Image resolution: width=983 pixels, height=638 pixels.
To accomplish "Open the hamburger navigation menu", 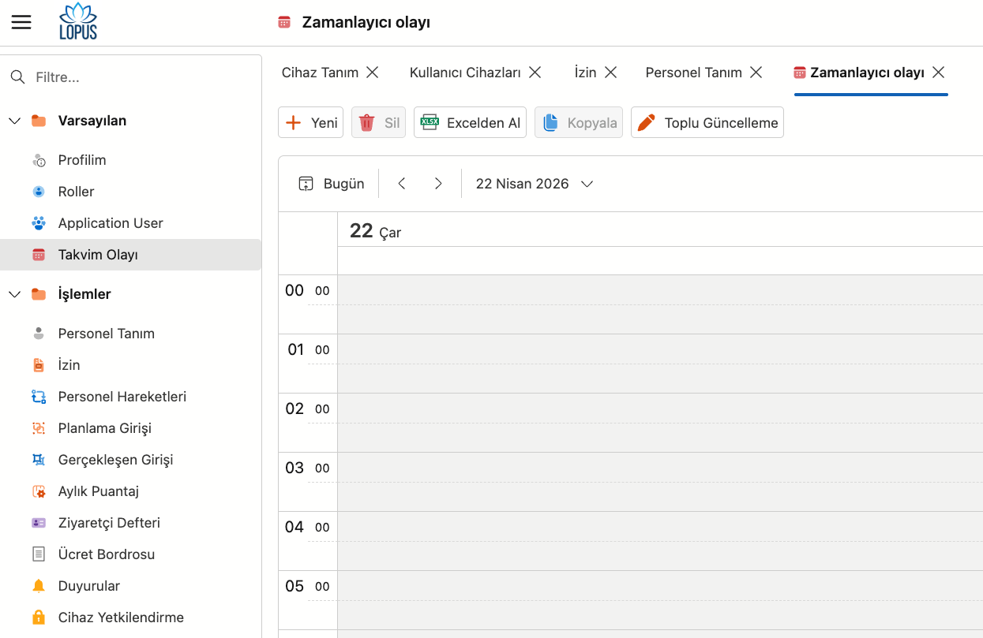I will 21,22.
